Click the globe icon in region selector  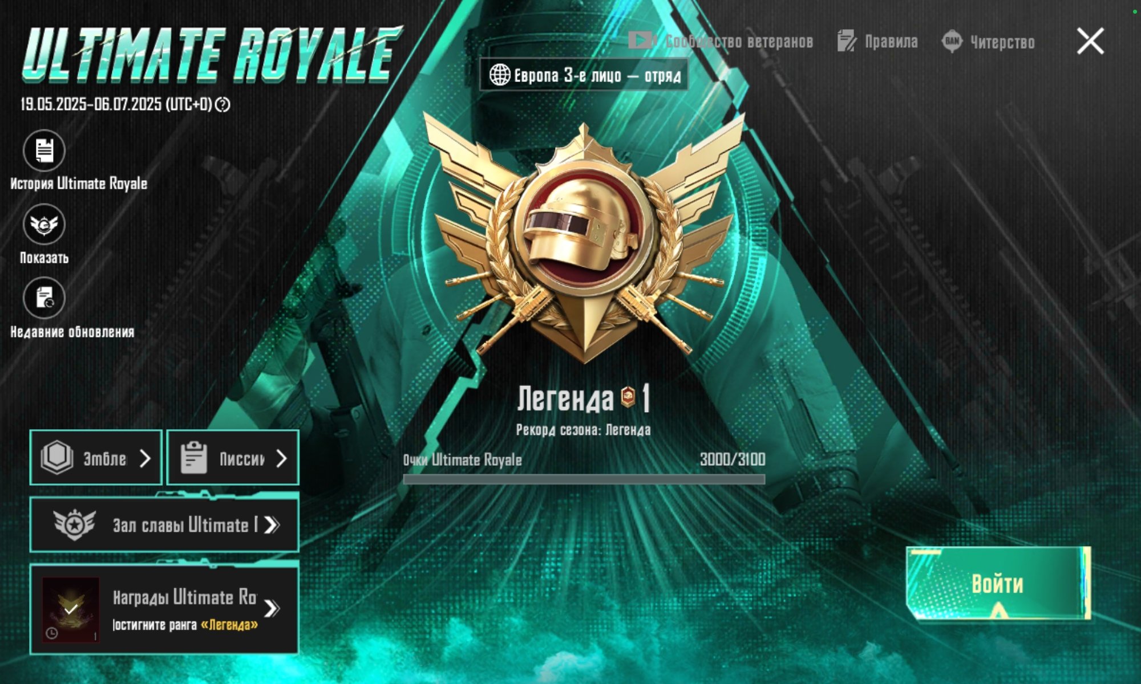point(499,75)
